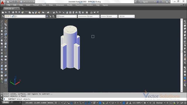Click the Help question-mark toolbar icon

87,12
